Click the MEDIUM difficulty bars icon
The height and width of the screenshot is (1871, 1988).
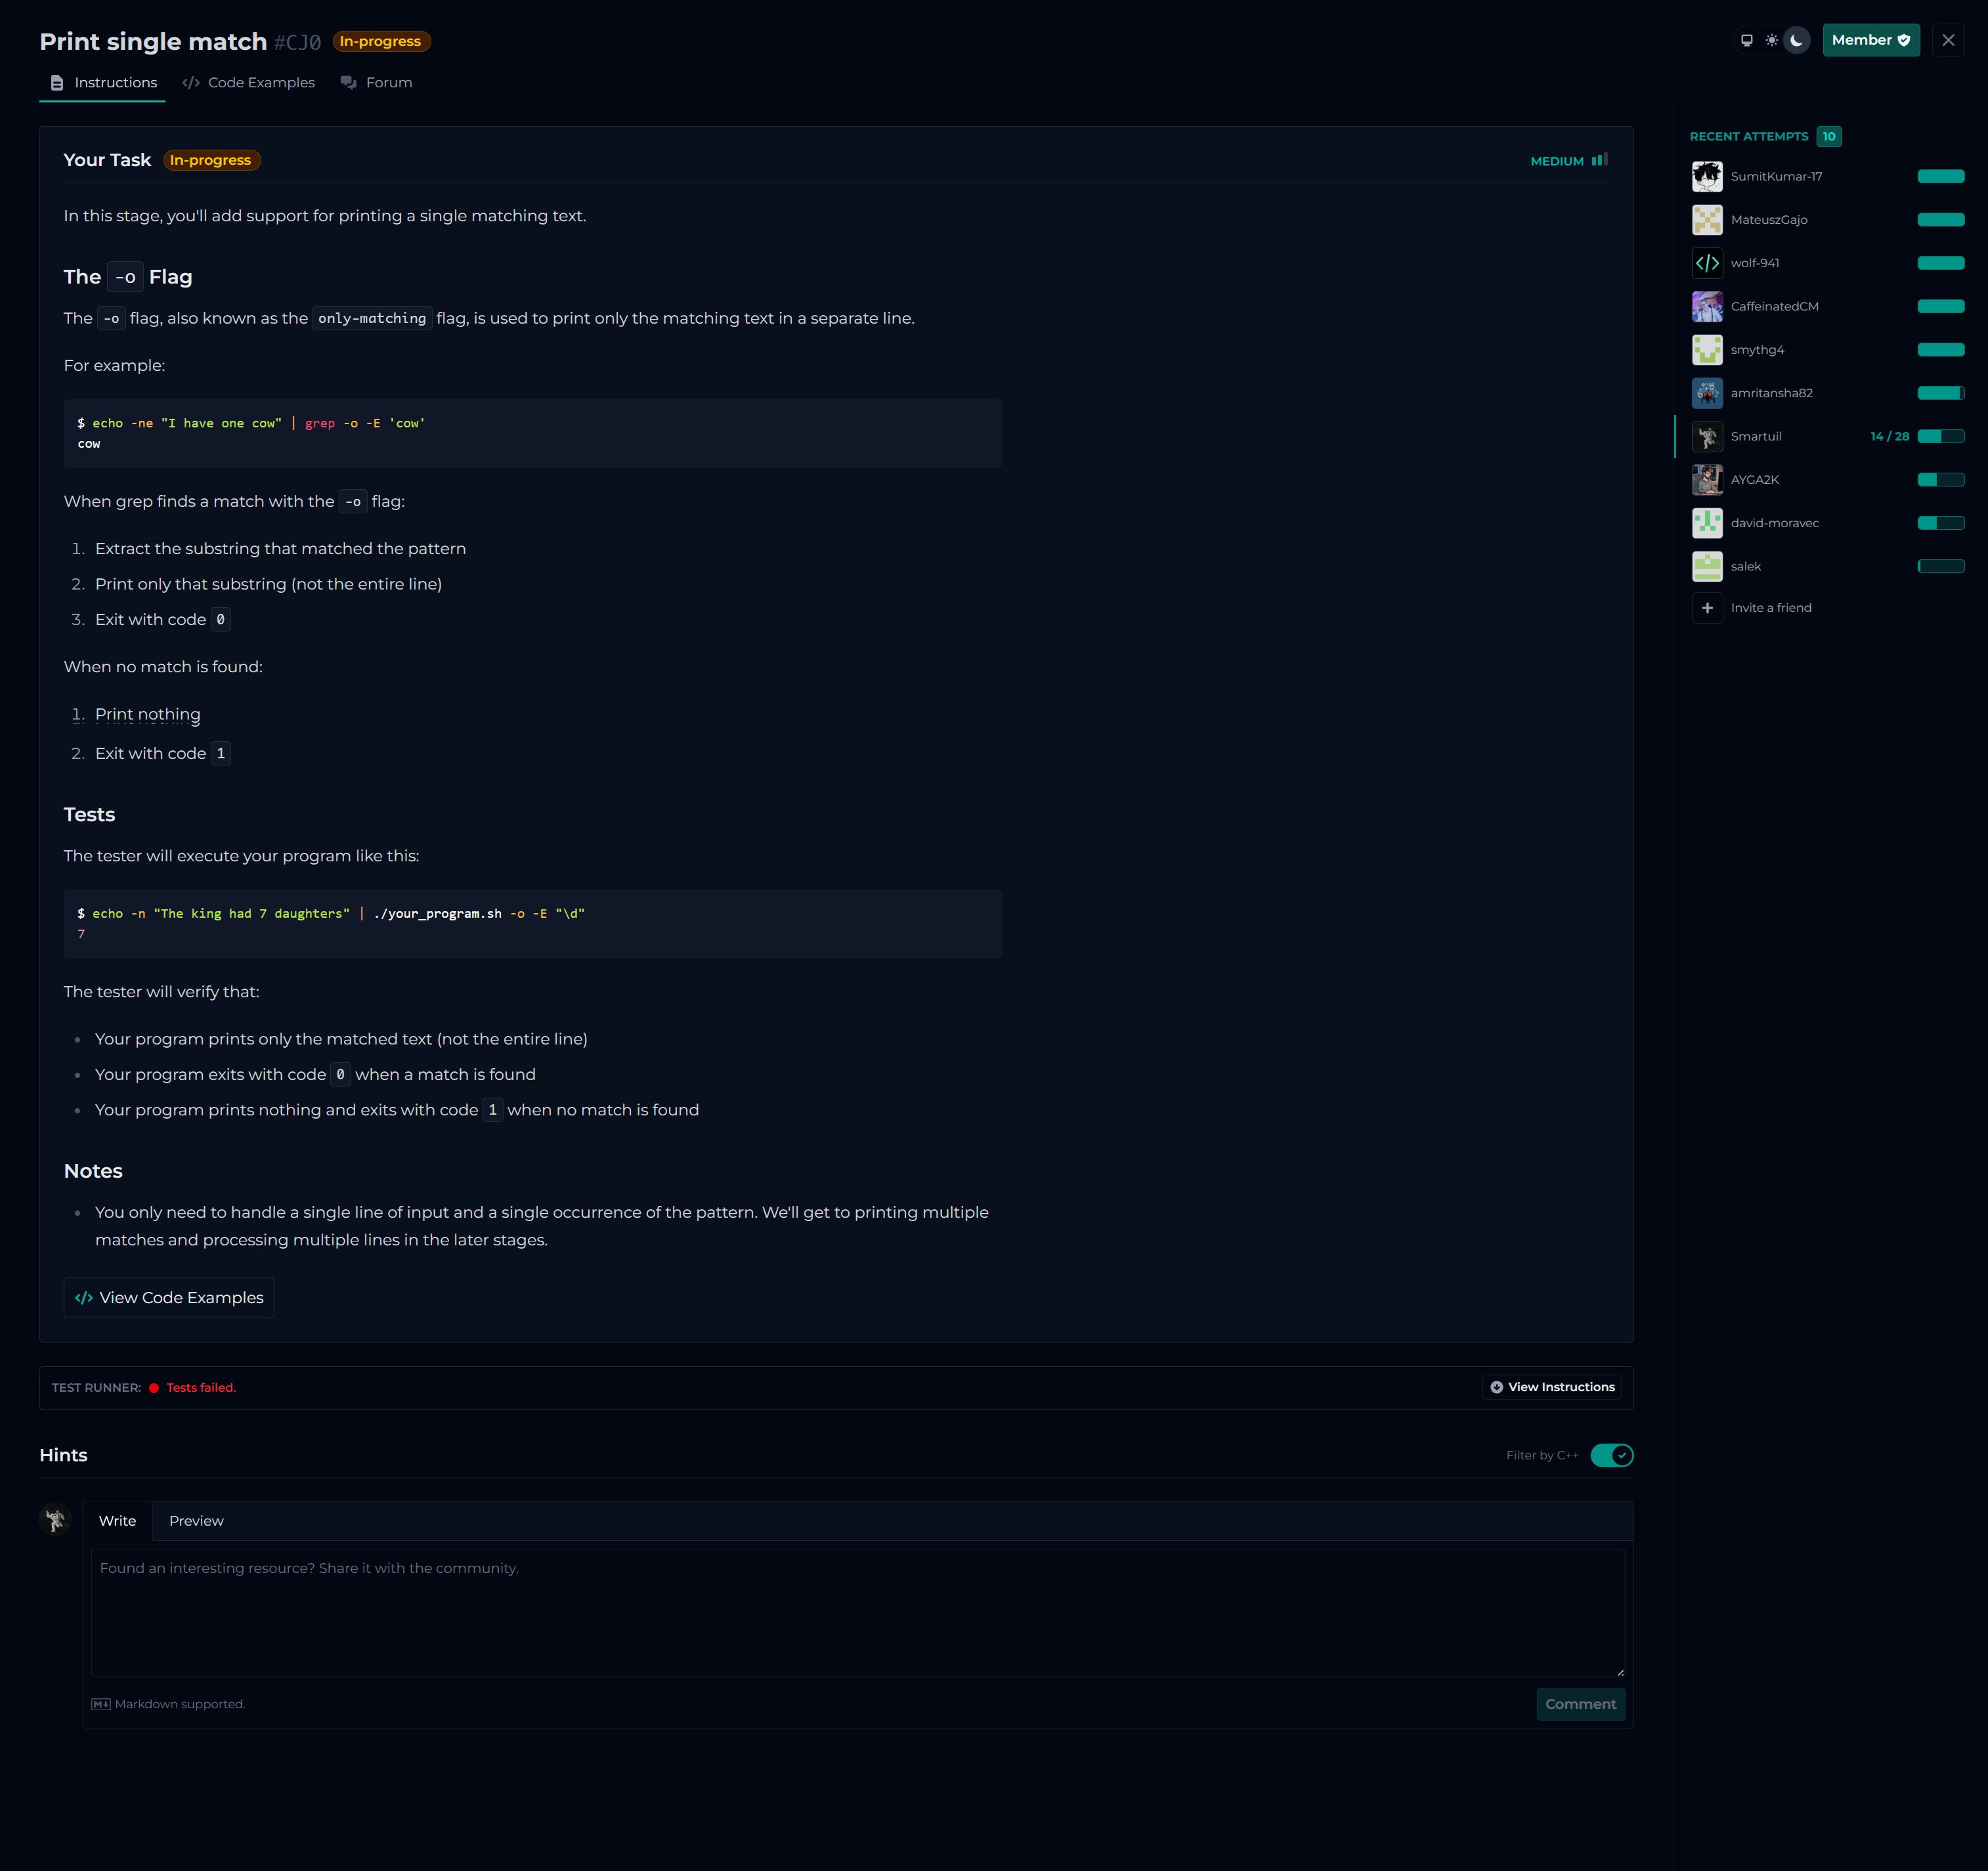(1599, 160)
